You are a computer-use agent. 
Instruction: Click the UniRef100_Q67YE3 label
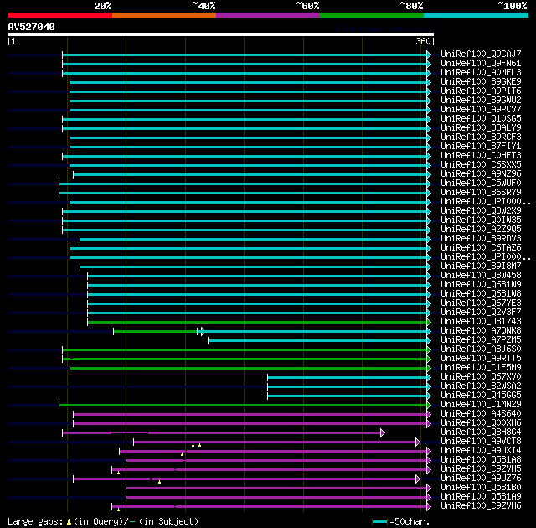(x=481, y=303)
